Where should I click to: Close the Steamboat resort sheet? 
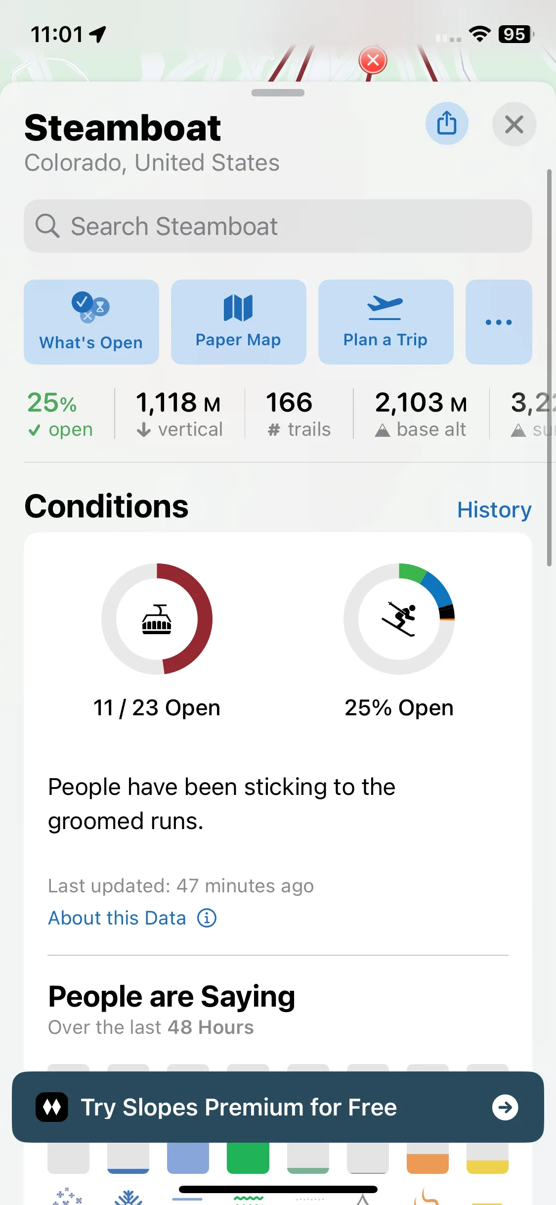pos(514,124)
